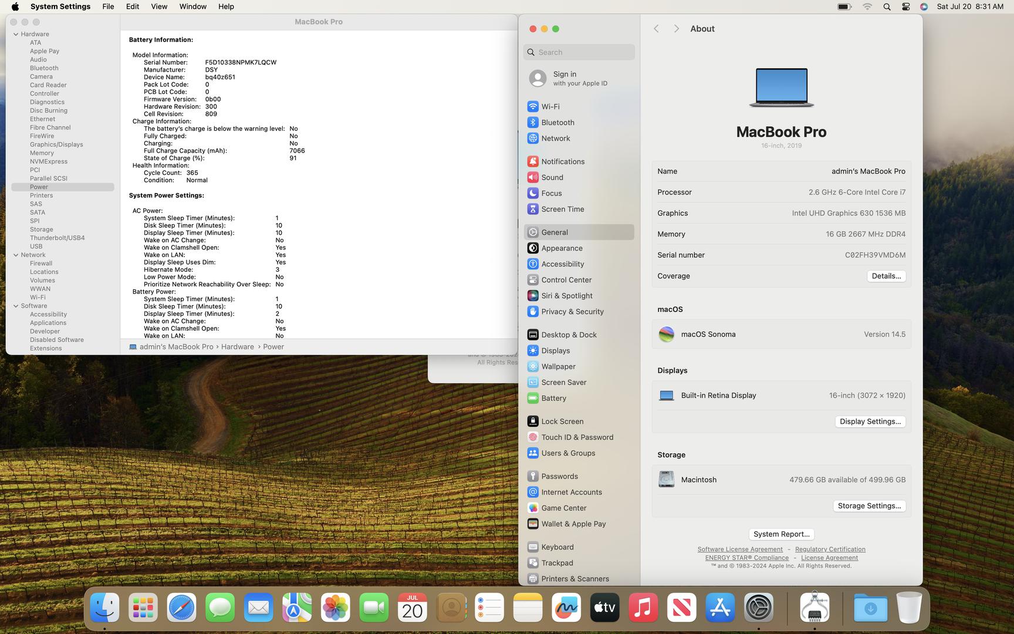Open Users & Groups settings

579,453
